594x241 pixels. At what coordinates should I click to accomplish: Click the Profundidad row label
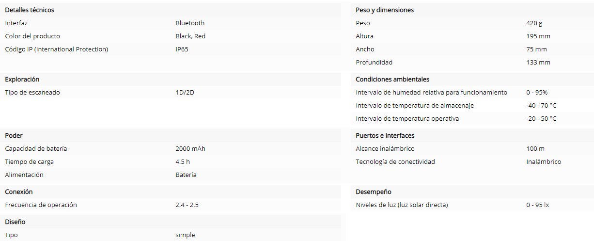coord(374,62)
